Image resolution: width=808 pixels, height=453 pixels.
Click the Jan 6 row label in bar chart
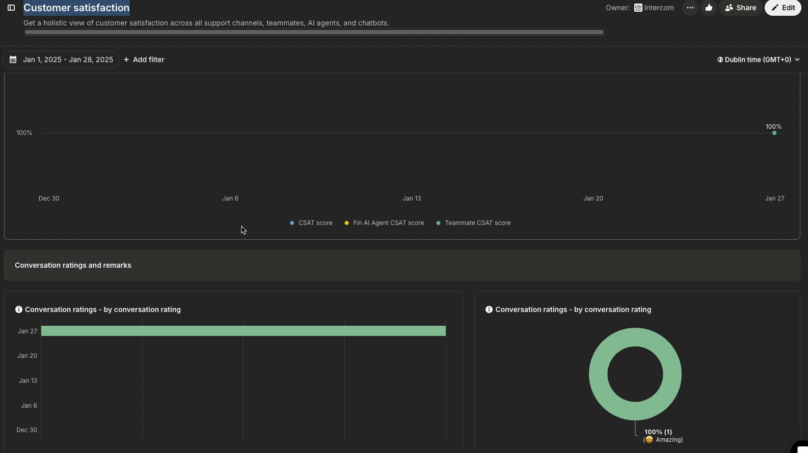point(29,406)
